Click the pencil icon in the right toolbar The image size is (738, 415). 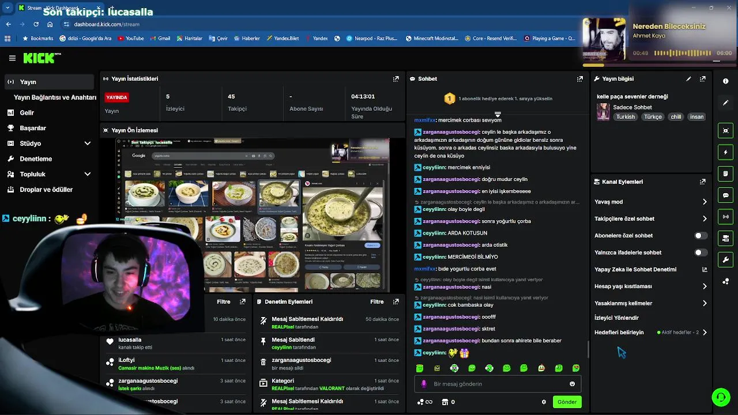725,103
